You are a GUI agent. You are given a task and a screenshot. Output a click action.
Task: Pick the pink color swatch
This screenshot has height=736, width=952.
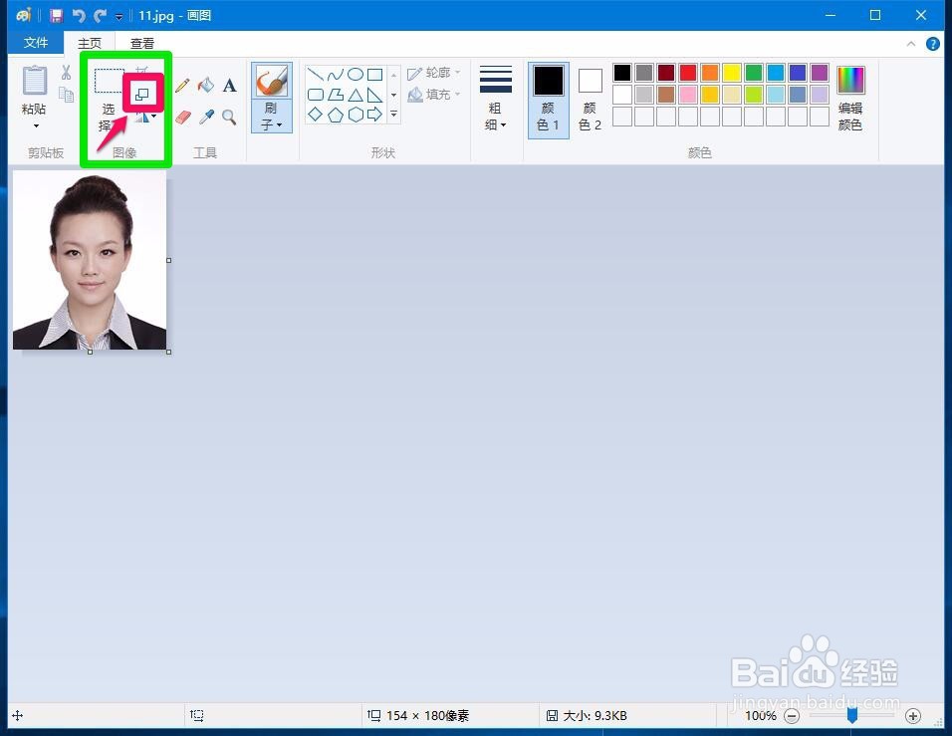click(688, 95)
